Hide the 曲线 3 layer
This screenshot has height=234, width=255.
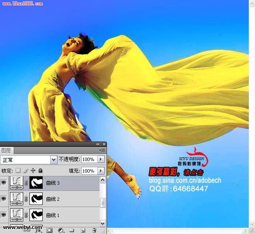[4, 182]
